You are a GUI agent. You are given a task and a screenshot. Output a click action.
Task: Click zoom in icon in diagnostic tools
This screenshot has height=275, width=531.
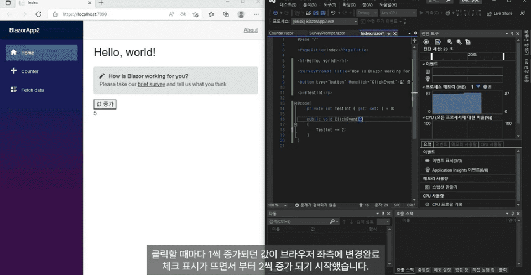(x=449, y=42)
